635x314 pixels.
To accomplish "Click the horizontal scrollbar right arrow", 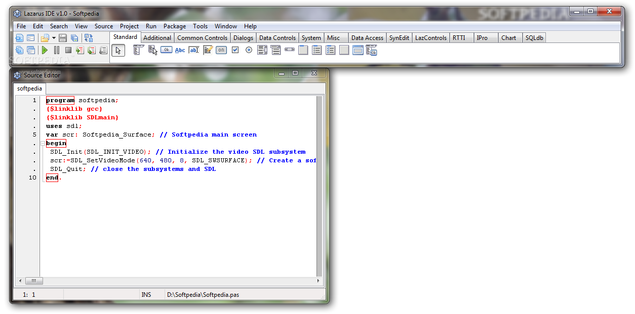I will [319, 281].
